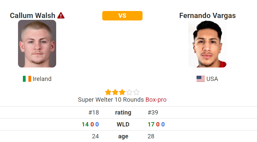Click the red warning icon beside Callum Walsh
The height and width of the screenshot is (142, 257).
pos(61,15)
